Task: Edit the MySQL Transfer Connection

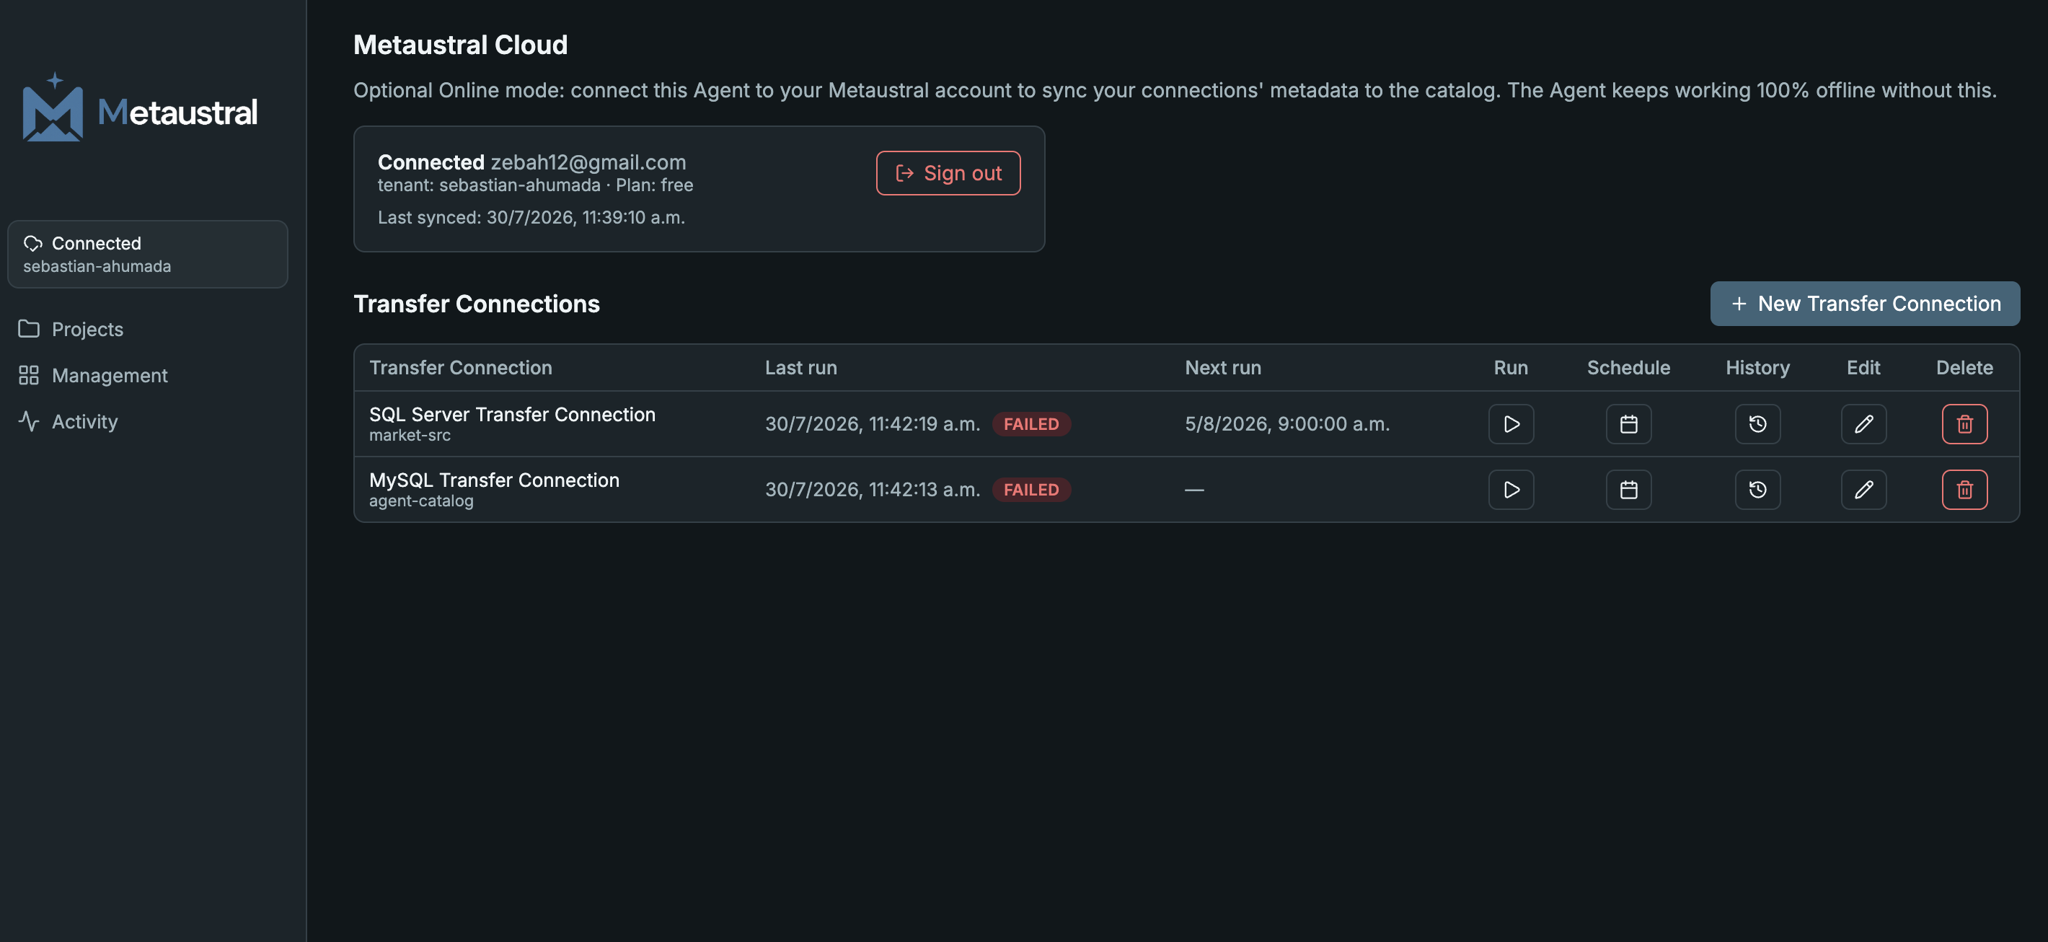Action: (1863, 490)
